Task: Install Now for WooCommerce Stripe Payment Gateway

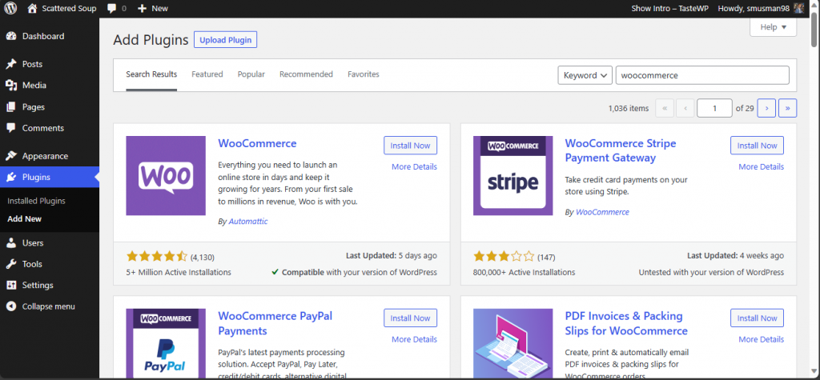Action: 758,146
